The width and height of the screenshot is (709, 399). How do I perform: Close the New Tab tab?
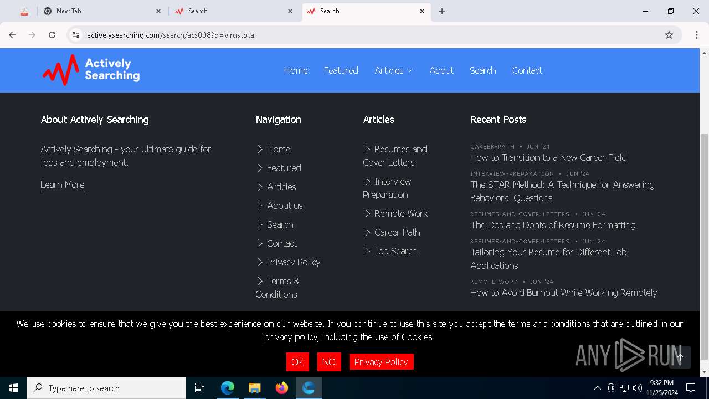tap(158, 11)
